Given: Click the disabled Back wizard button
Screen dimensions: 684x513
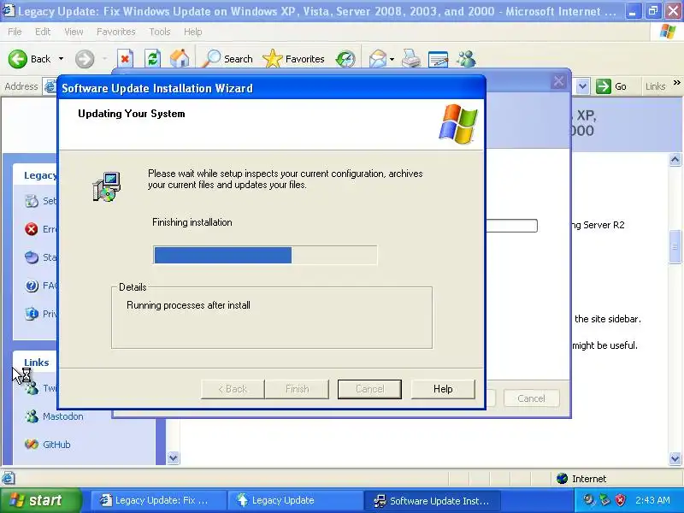Looking at the screenshot, I should click(x=233, y=389).
